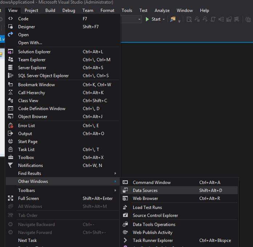
Task: Open the solution configuration combo box arrow
Action: click(x=139, y=19)
